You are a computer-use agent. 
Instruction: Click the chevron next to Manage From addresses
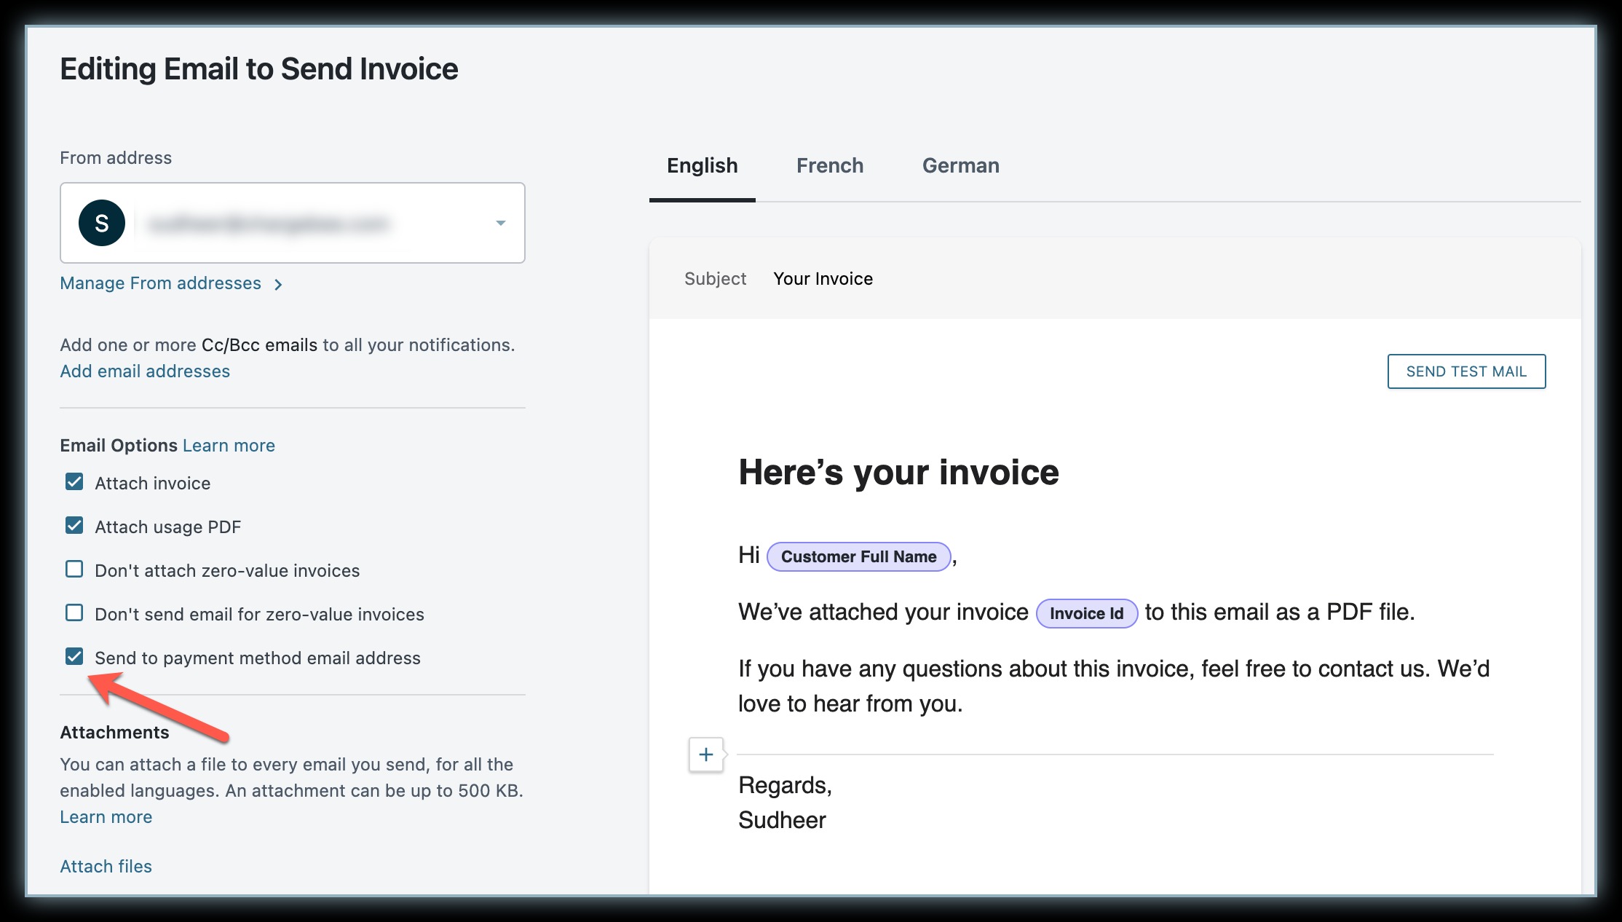click(278, 285)
